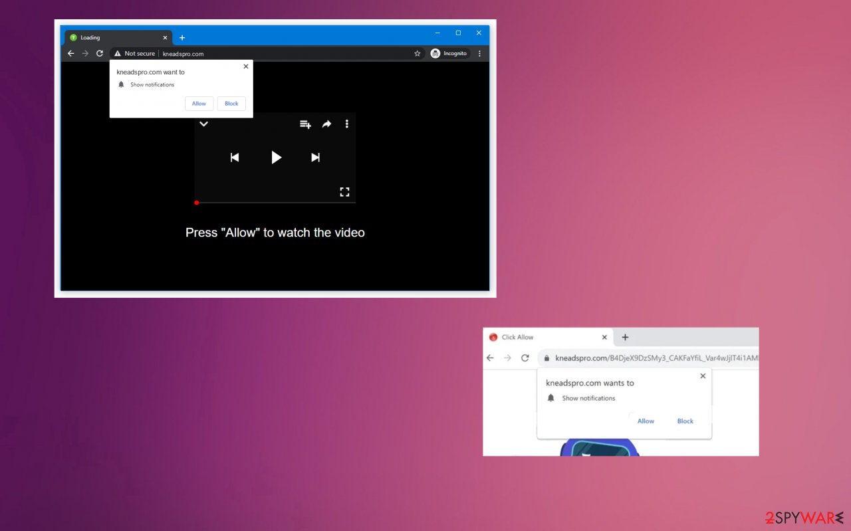Click the Incognito profile indicator

click(449, 54)
